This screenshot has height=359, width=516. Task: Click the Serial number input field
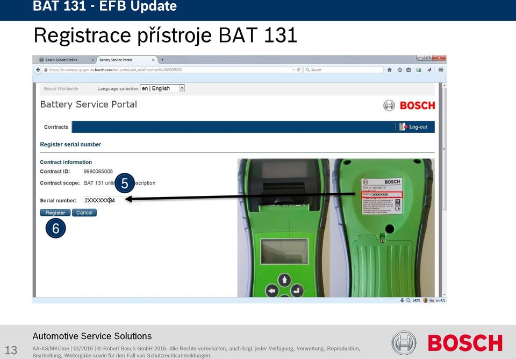[x=111, y=200]
